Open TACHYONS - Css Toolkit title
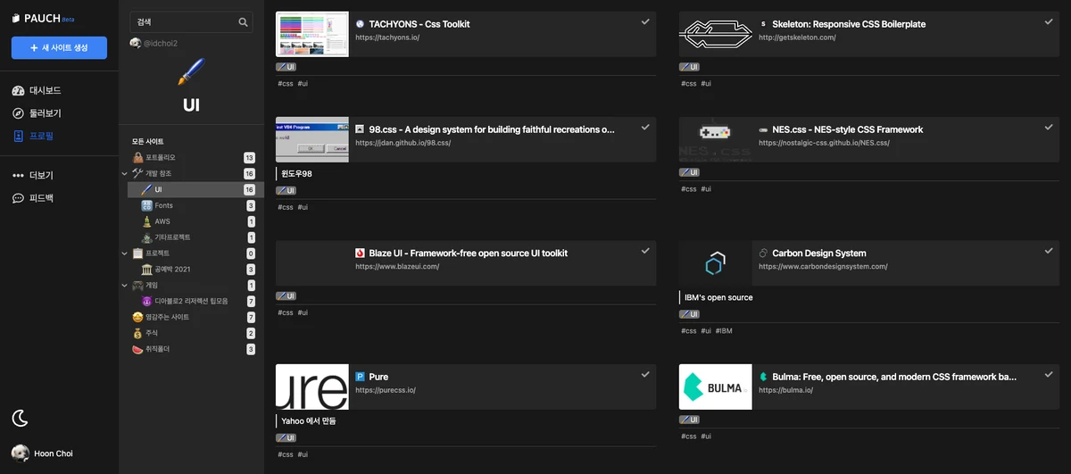1071x474 pixels. 419,24
